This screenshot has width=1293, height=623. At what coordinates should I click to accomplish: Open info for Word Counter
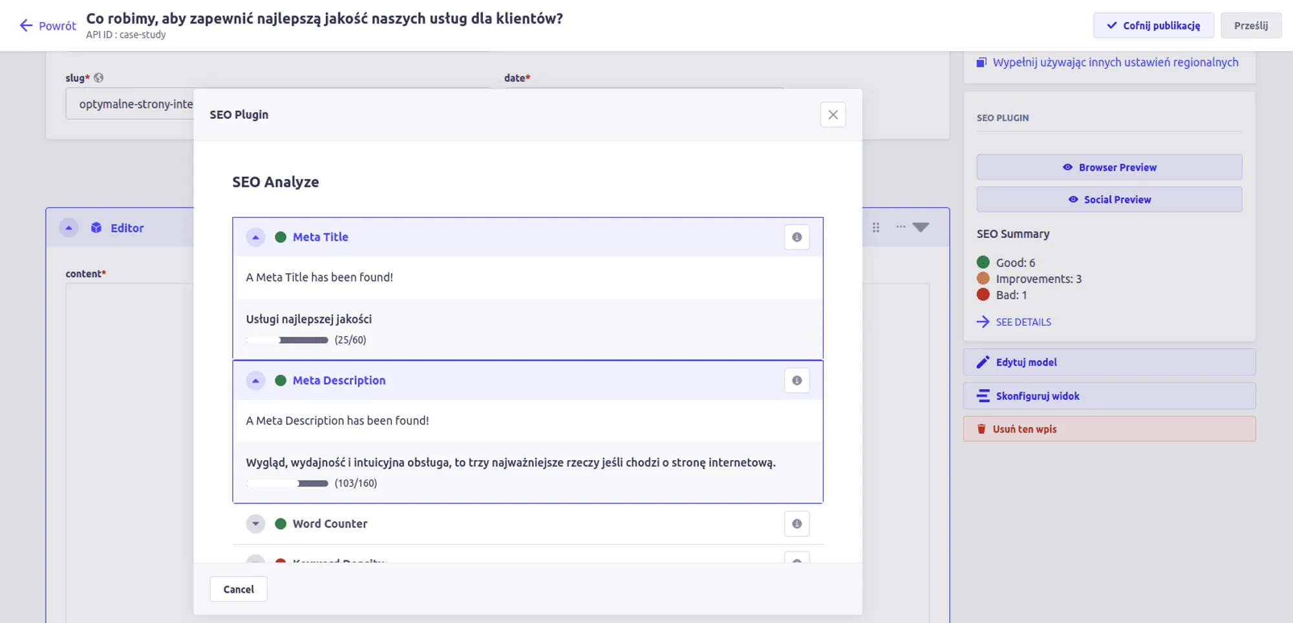(796, 524)
